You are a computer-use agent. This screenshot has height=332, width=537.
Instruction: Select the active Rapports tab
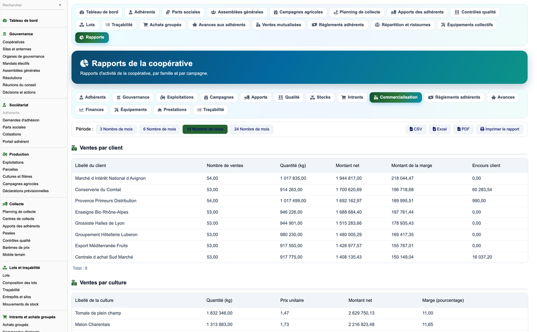pos(92,38)
